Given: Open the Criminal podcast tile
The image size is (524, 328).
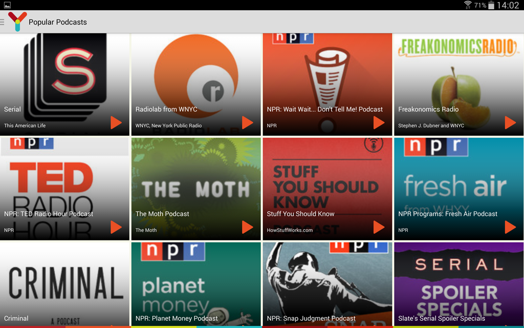Looking at the screenshot, I should (64, 284).
